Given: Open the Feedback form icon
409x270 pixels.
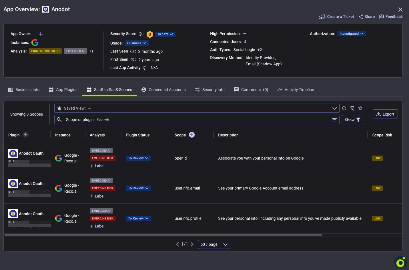Looking at the screenshot, I should (382, 17).
